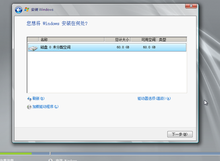220x161 pixels.
Task: Sort by 总计大小 column header
Action: (118, 39)
